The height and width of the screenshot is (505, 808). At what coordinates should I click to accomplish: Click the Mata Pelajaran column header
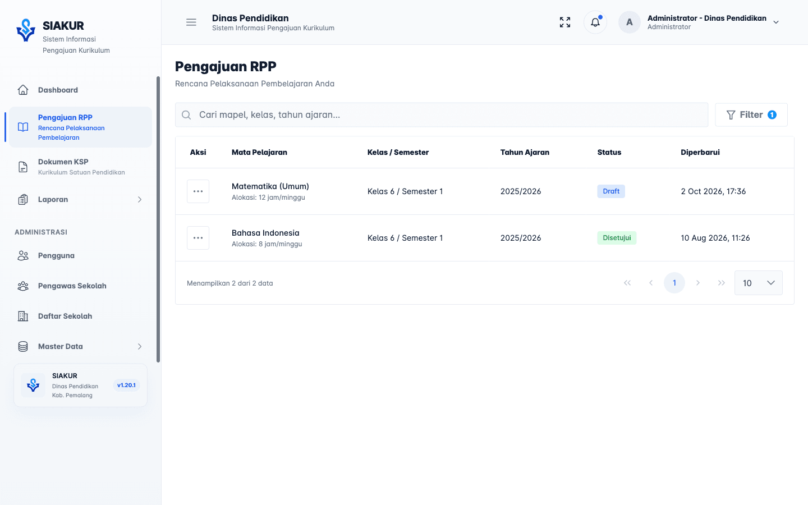(x=259, y=153)
